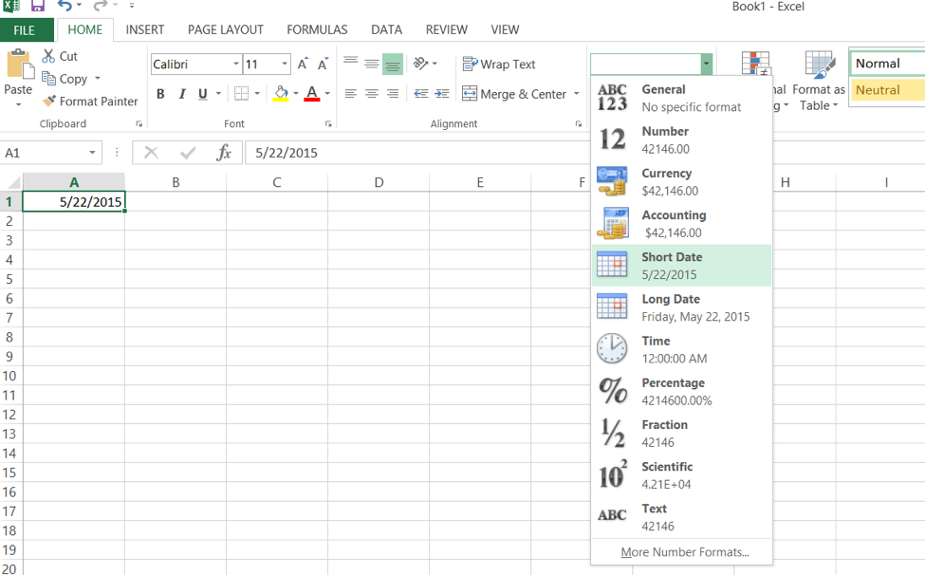Collapse the number format dropdown arrow
This screenshot has width=925, height=575.
point(706,64)
